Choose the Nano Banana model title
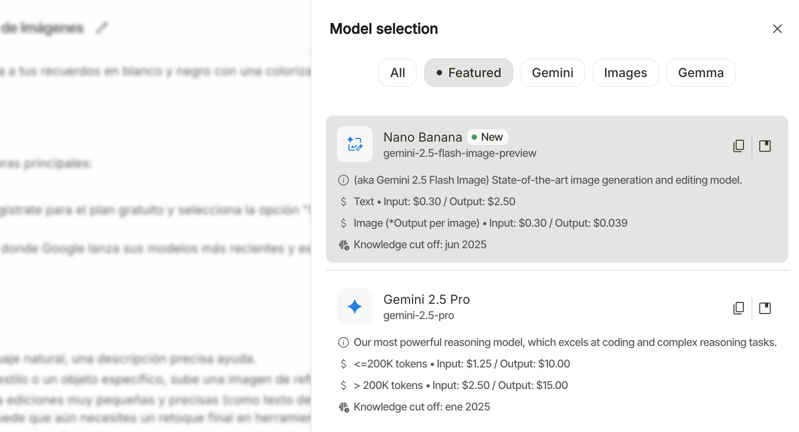799x432 pixels. click(x=422, y=137)
